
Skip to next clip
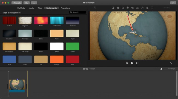click(x=137, y=63)
